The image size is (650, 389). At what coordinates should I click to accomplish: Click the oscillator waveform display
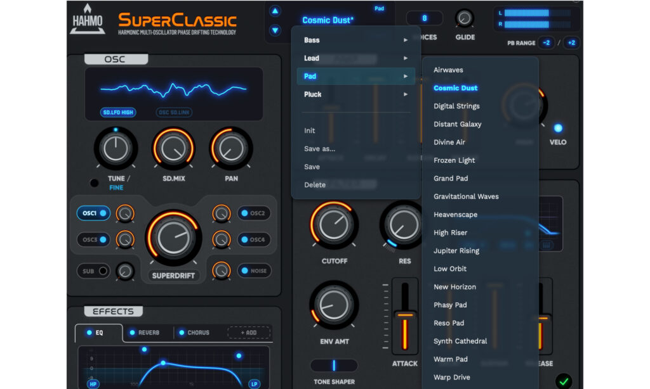pos(174,94)
